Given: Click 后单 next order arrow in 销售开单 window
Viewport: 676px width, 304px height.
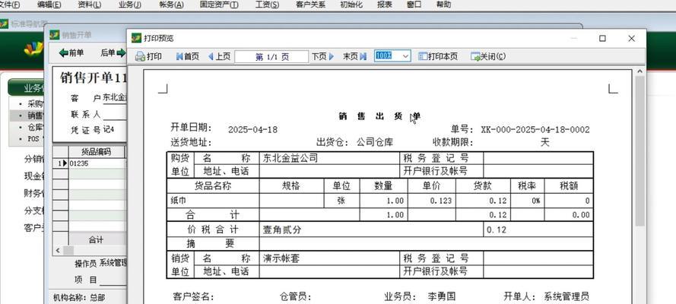Looking at the screenshot, I should 121,53.
